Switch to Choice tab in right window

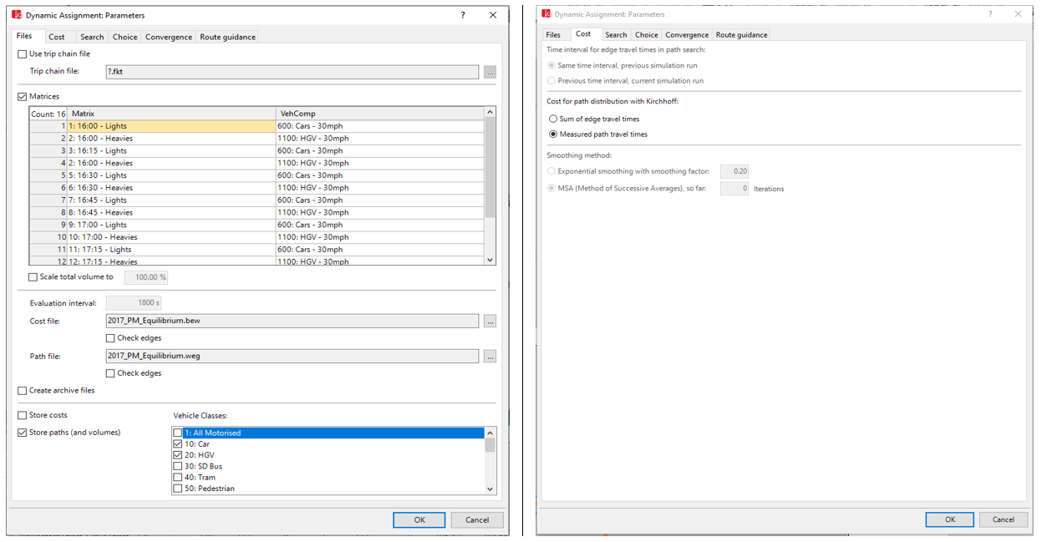point(646,35)
